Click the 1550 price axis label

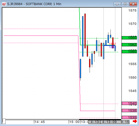(x=132, y=78)
